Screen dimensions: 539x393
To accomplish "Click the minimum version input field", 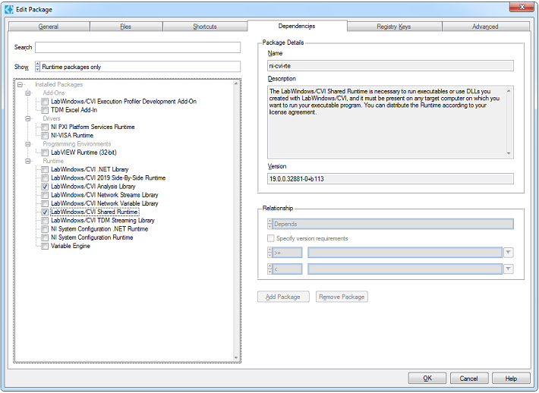I will point(405,253).
